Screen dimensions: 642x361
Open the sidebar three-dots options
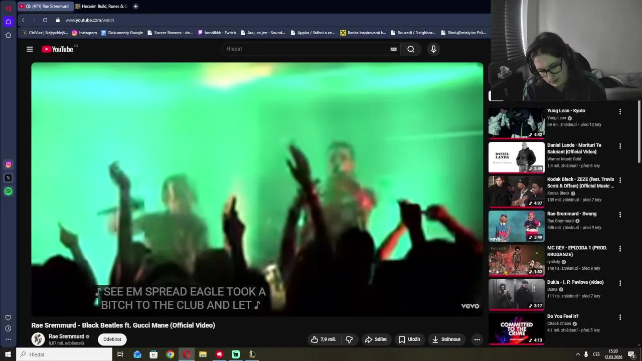tap(8, 339)
